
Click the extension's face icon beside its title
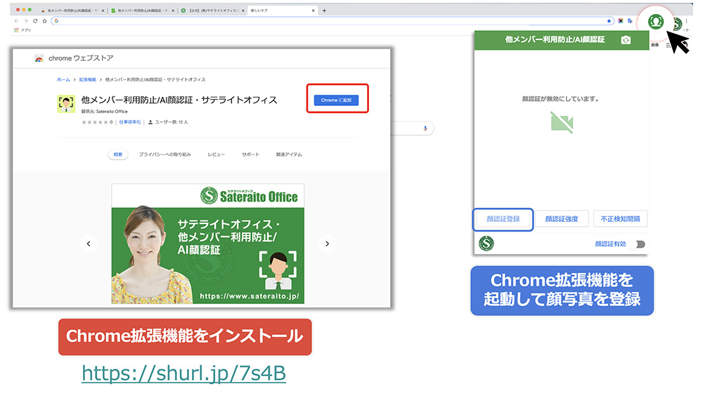[x=66, y=104]
